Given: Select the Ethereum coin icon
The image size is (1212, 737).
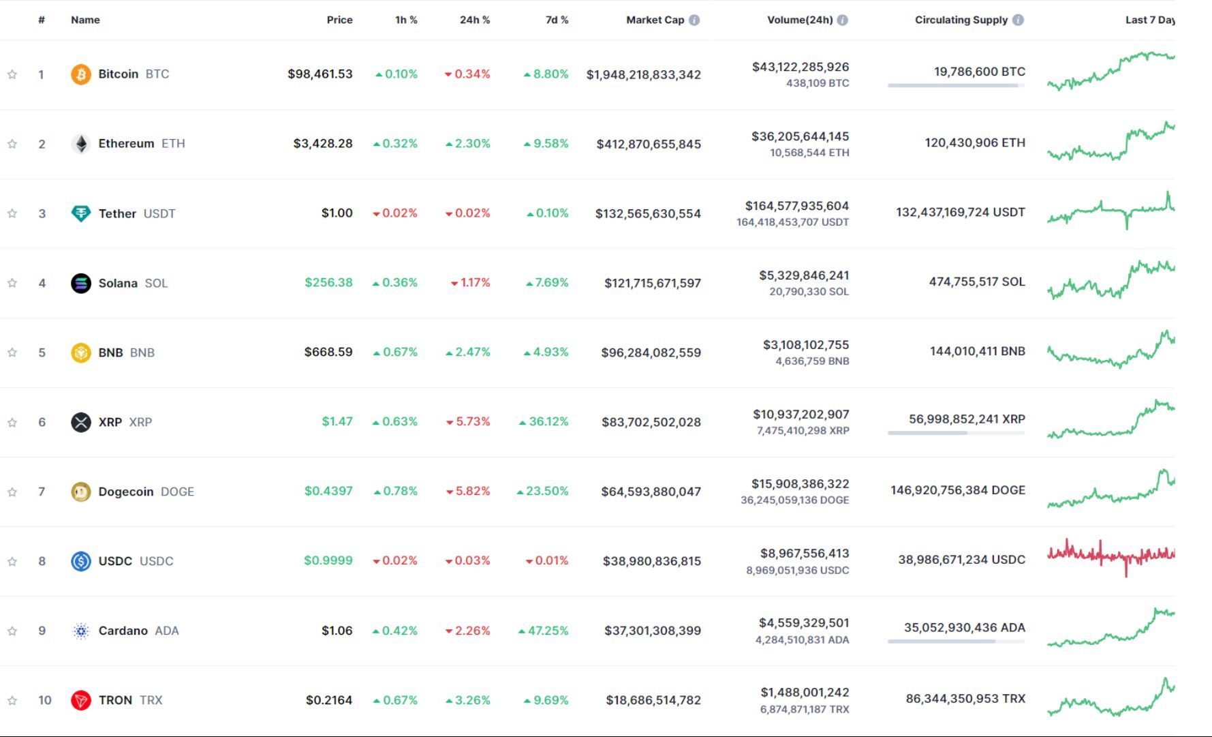Looking at the screenshot, I should (80, 143).
